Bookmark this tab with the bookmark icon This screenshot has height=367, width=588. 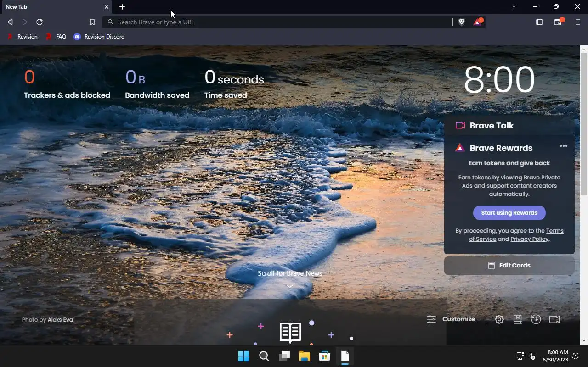92,22
